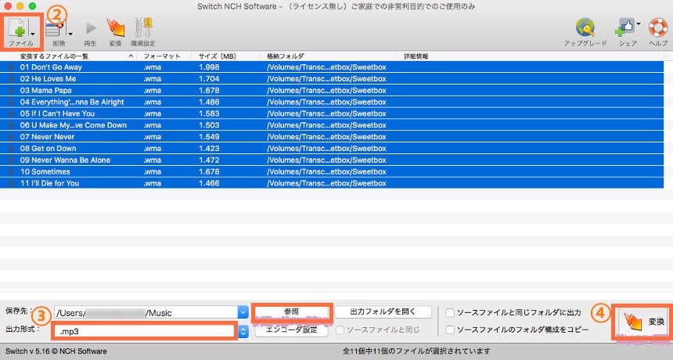Select row 08 Get on Down
673x360 pixels.
click(x=332, y=148)
